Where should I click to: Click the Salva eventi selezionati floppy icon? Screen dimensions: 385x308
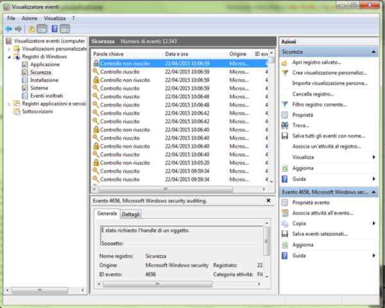[284, 233]
